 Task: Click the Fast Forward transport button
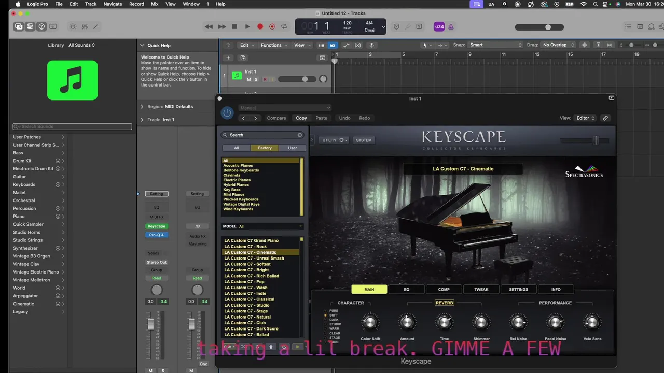coord(222,26)
